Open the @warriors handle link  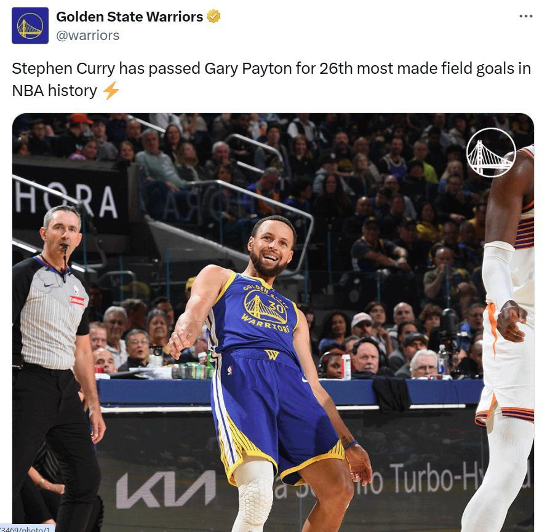tap(88, 35)
